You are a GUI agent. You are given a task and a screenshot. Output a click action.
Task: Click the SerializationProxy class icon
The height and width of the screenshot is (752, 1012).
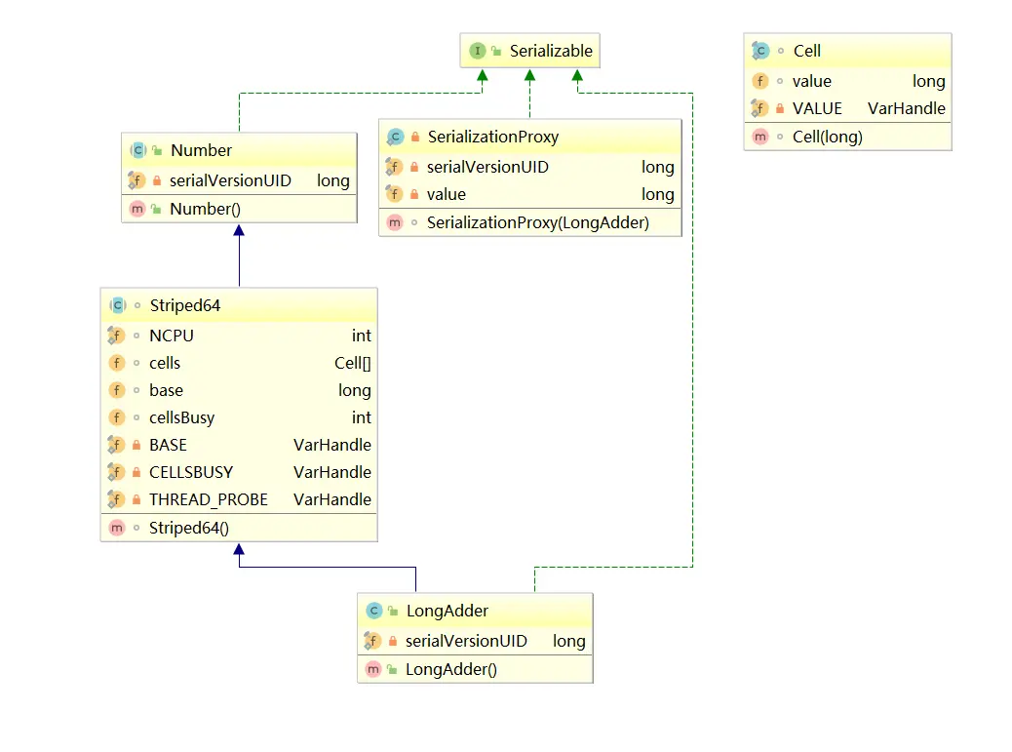click(395, 137)
